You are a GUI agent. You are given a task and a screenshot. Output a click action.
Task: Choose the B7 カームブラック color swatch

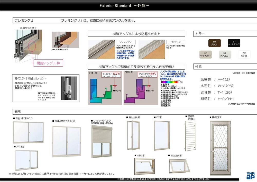[x=234, y=43]
